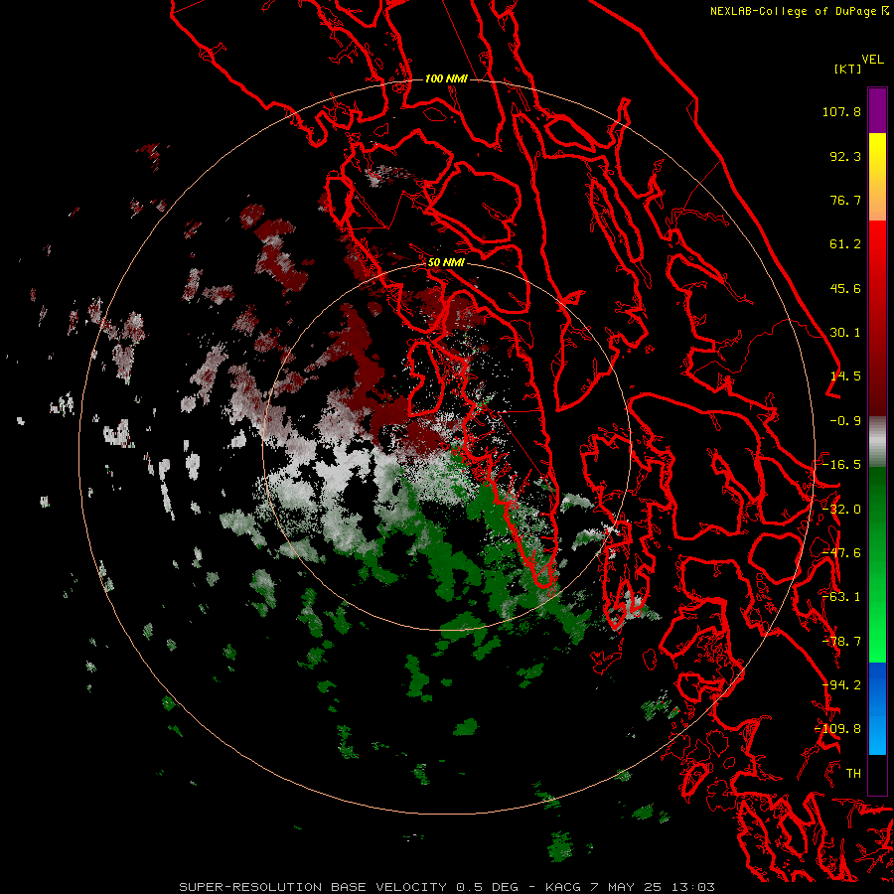Click the -78.7 velocity scale value
894x894 pixels.
[841, 642]
